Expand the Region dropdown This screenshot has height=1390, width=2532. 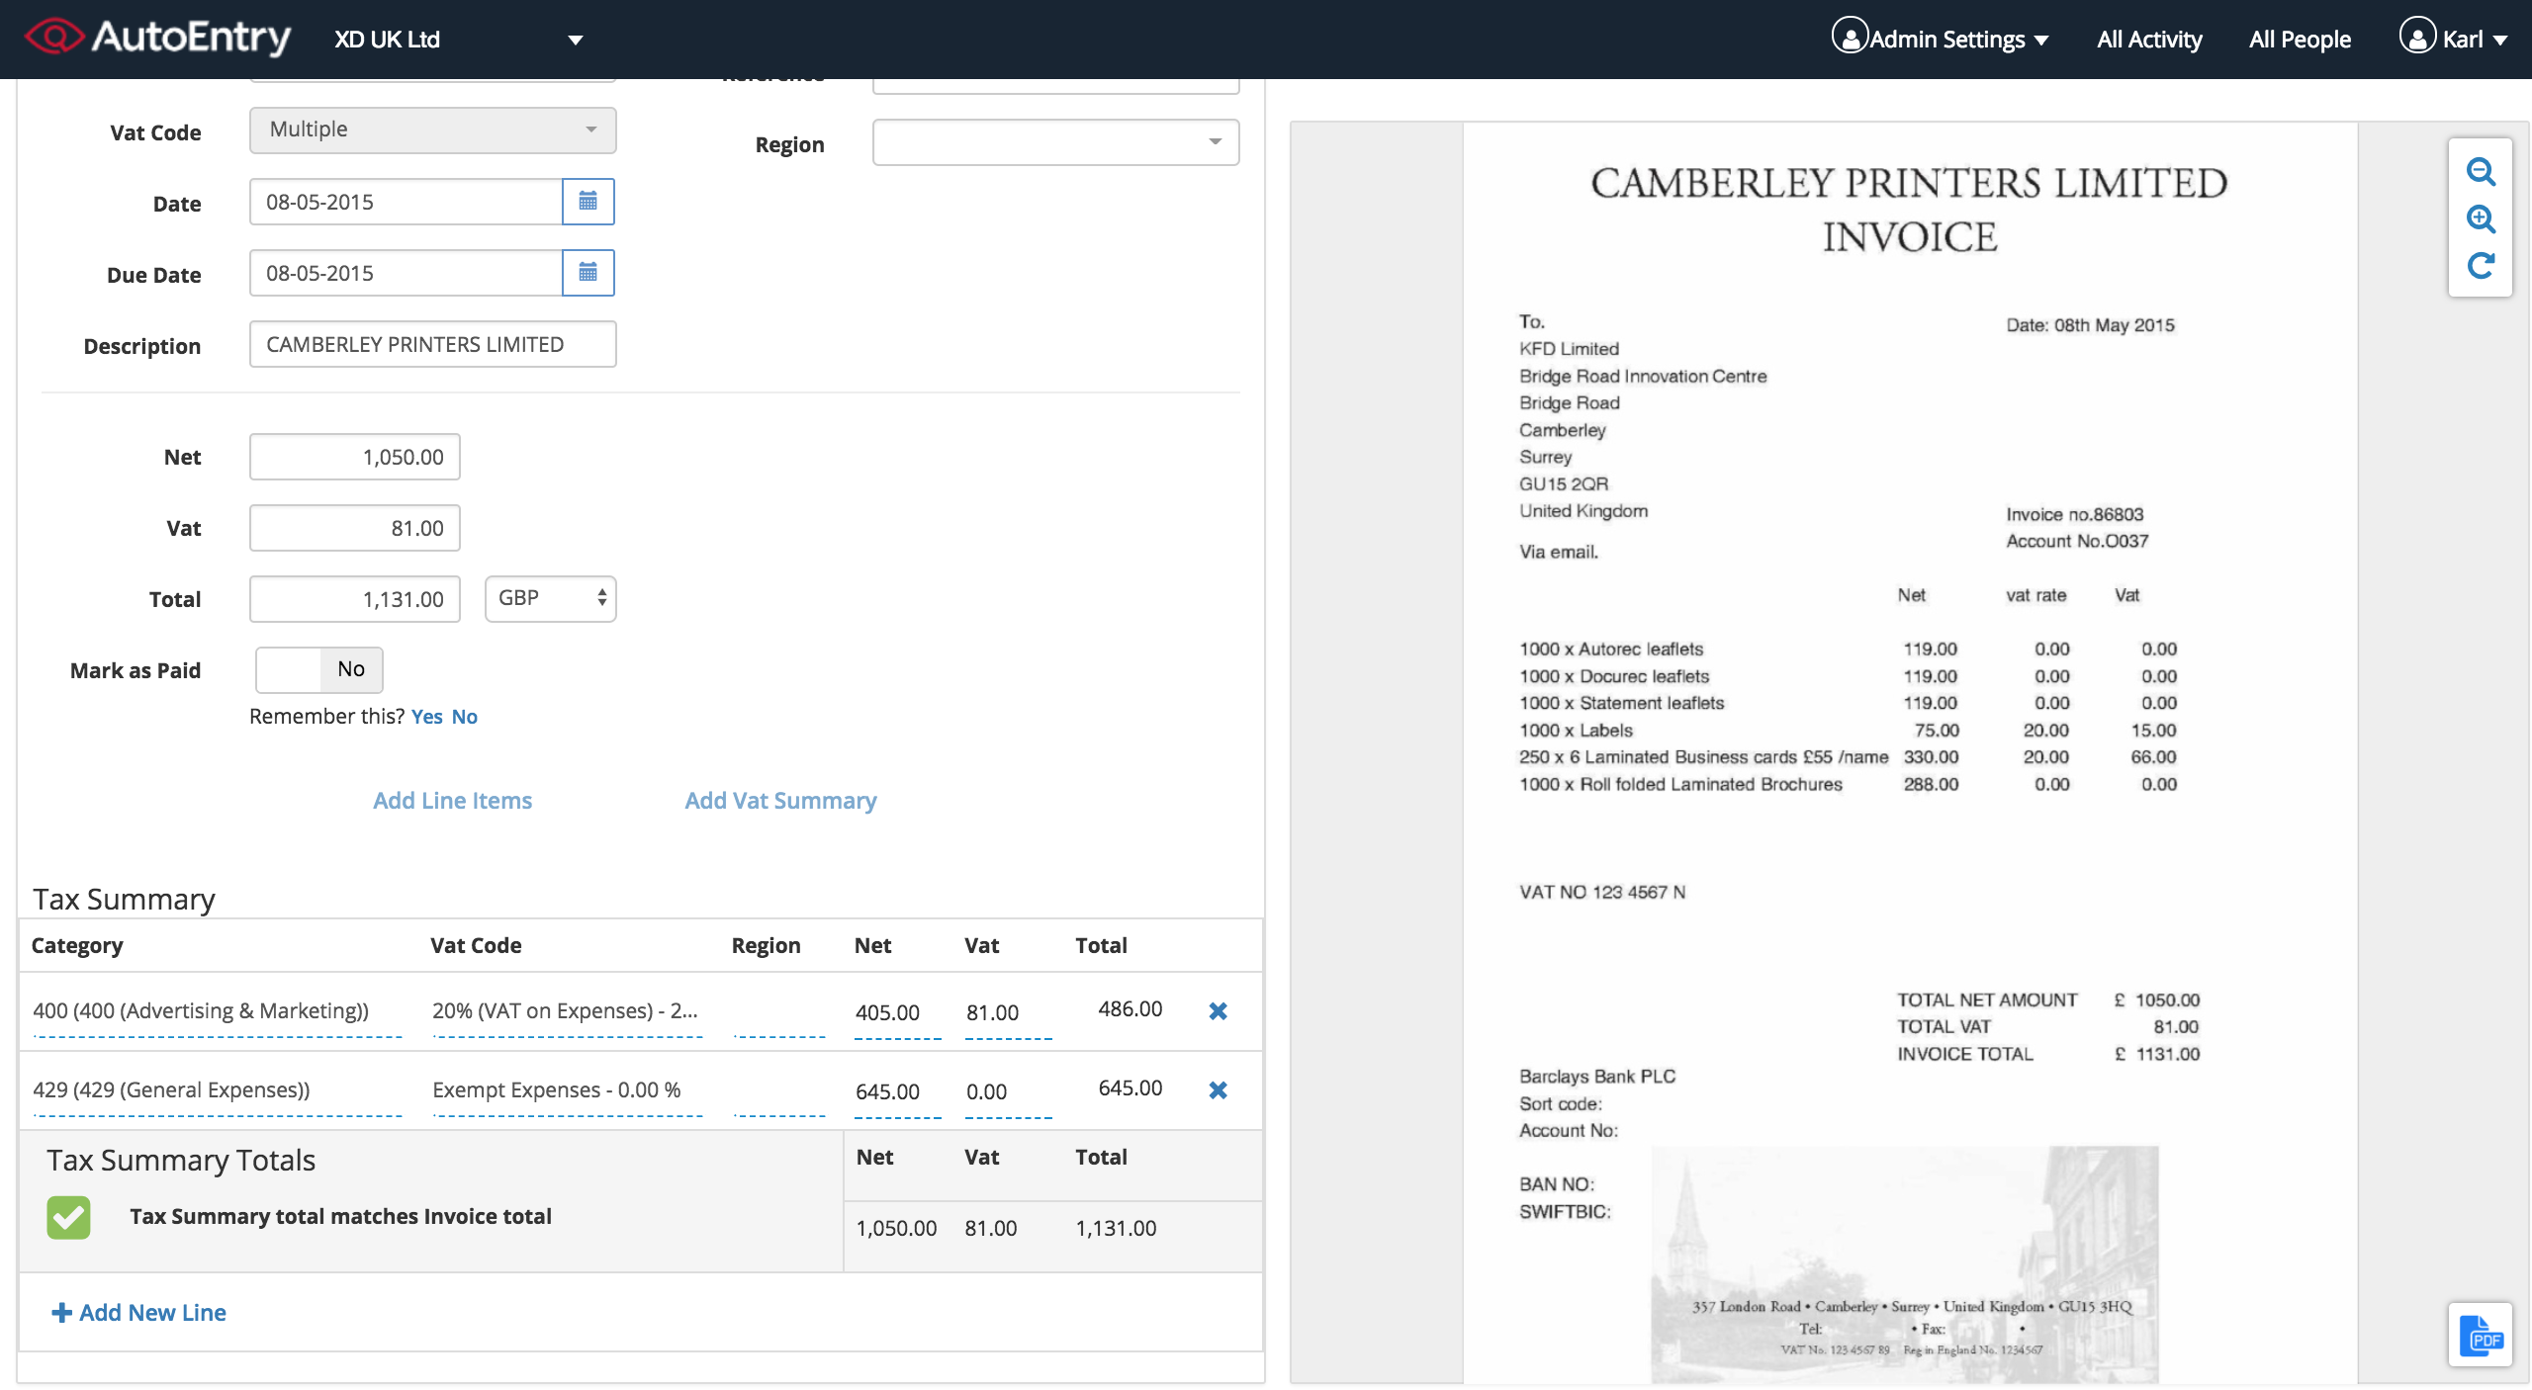1055,142
